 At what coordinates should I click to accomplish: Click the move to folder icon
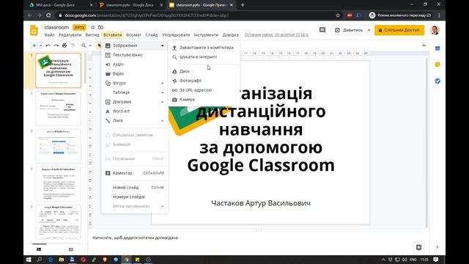pyautogui.click(x=100, y=27)
